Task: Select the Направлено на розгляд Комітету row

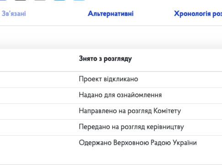Action: coord(111,111)
